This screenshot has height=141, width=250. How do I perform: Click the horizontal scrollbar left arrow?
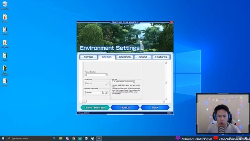click(x=83, y=101)
